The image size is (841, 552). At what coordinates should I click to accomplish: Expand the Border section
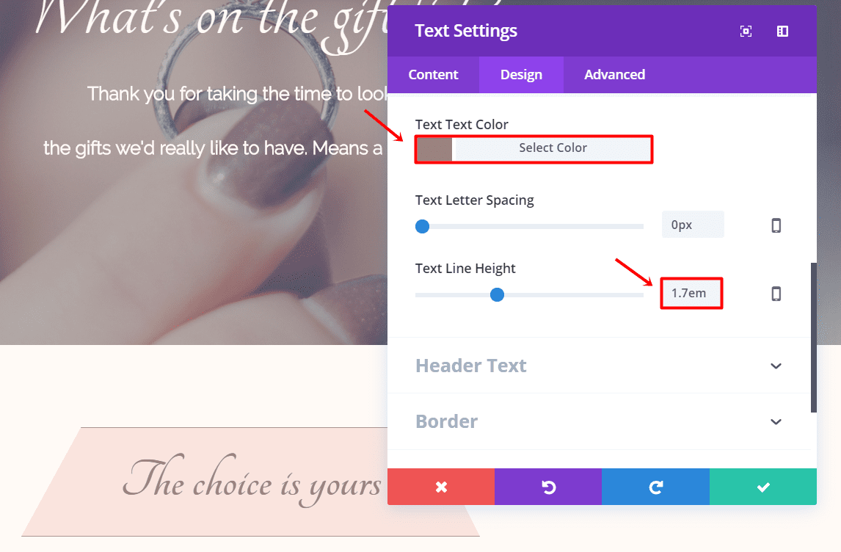[x=447, y=421]
